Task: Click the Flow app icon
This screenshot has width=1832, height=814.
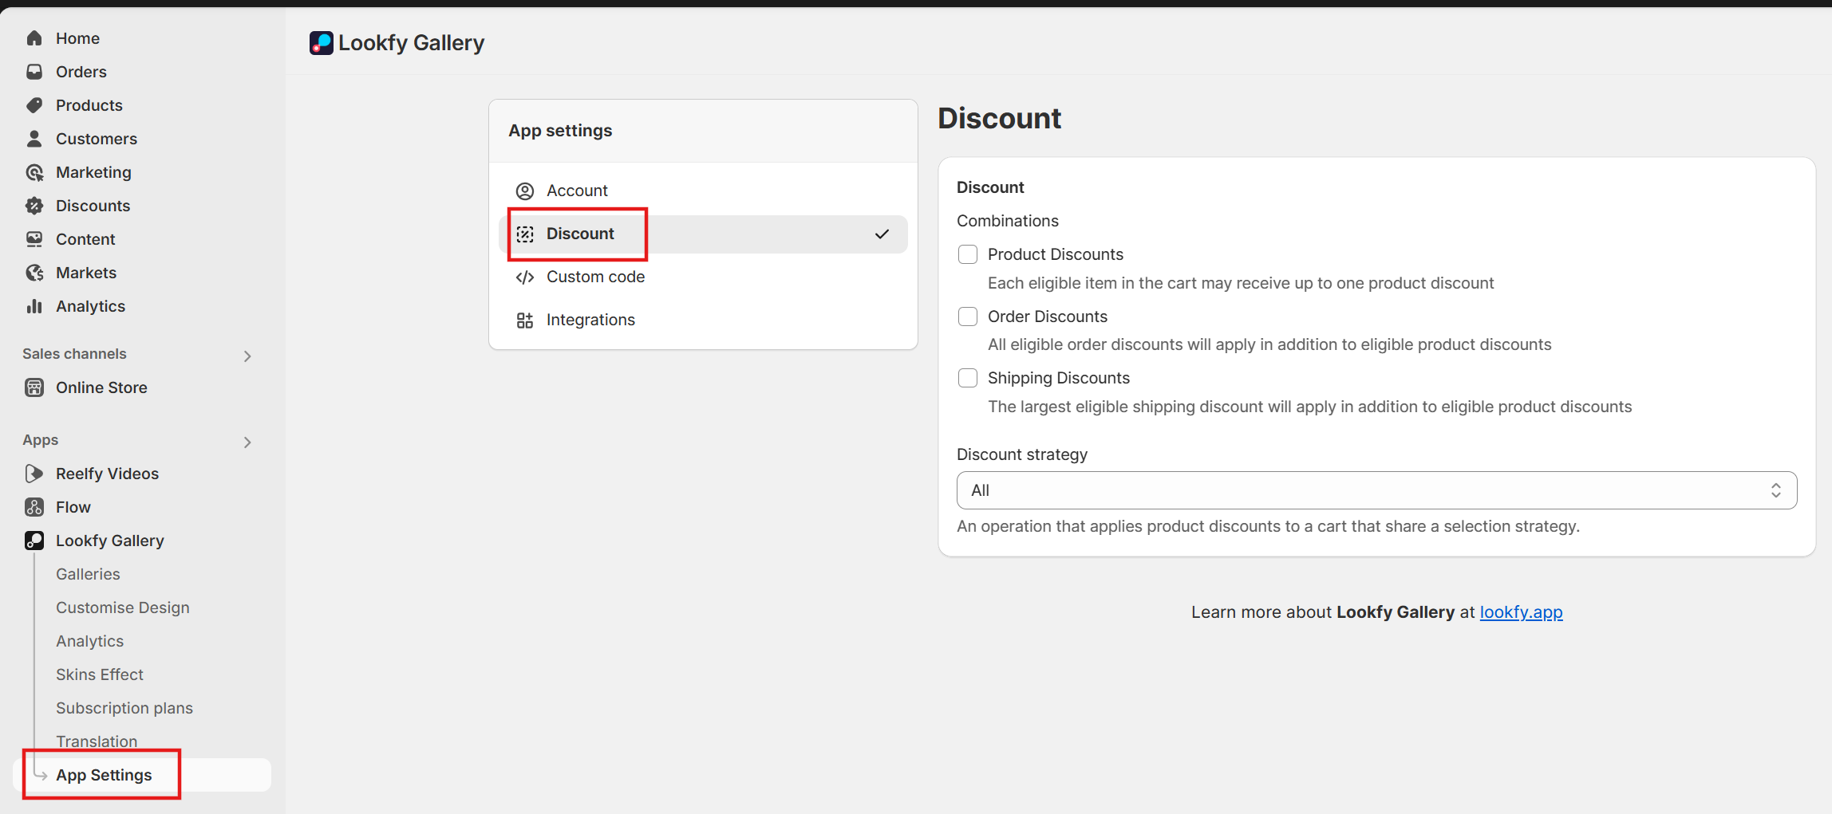Action: pyautogui.click(x=34, y=507)
